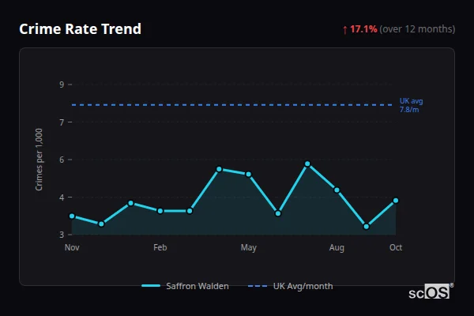474x316 pixels.
Task: Click the UK avg 7.8/m label
Action: click(x=411, y=105)
